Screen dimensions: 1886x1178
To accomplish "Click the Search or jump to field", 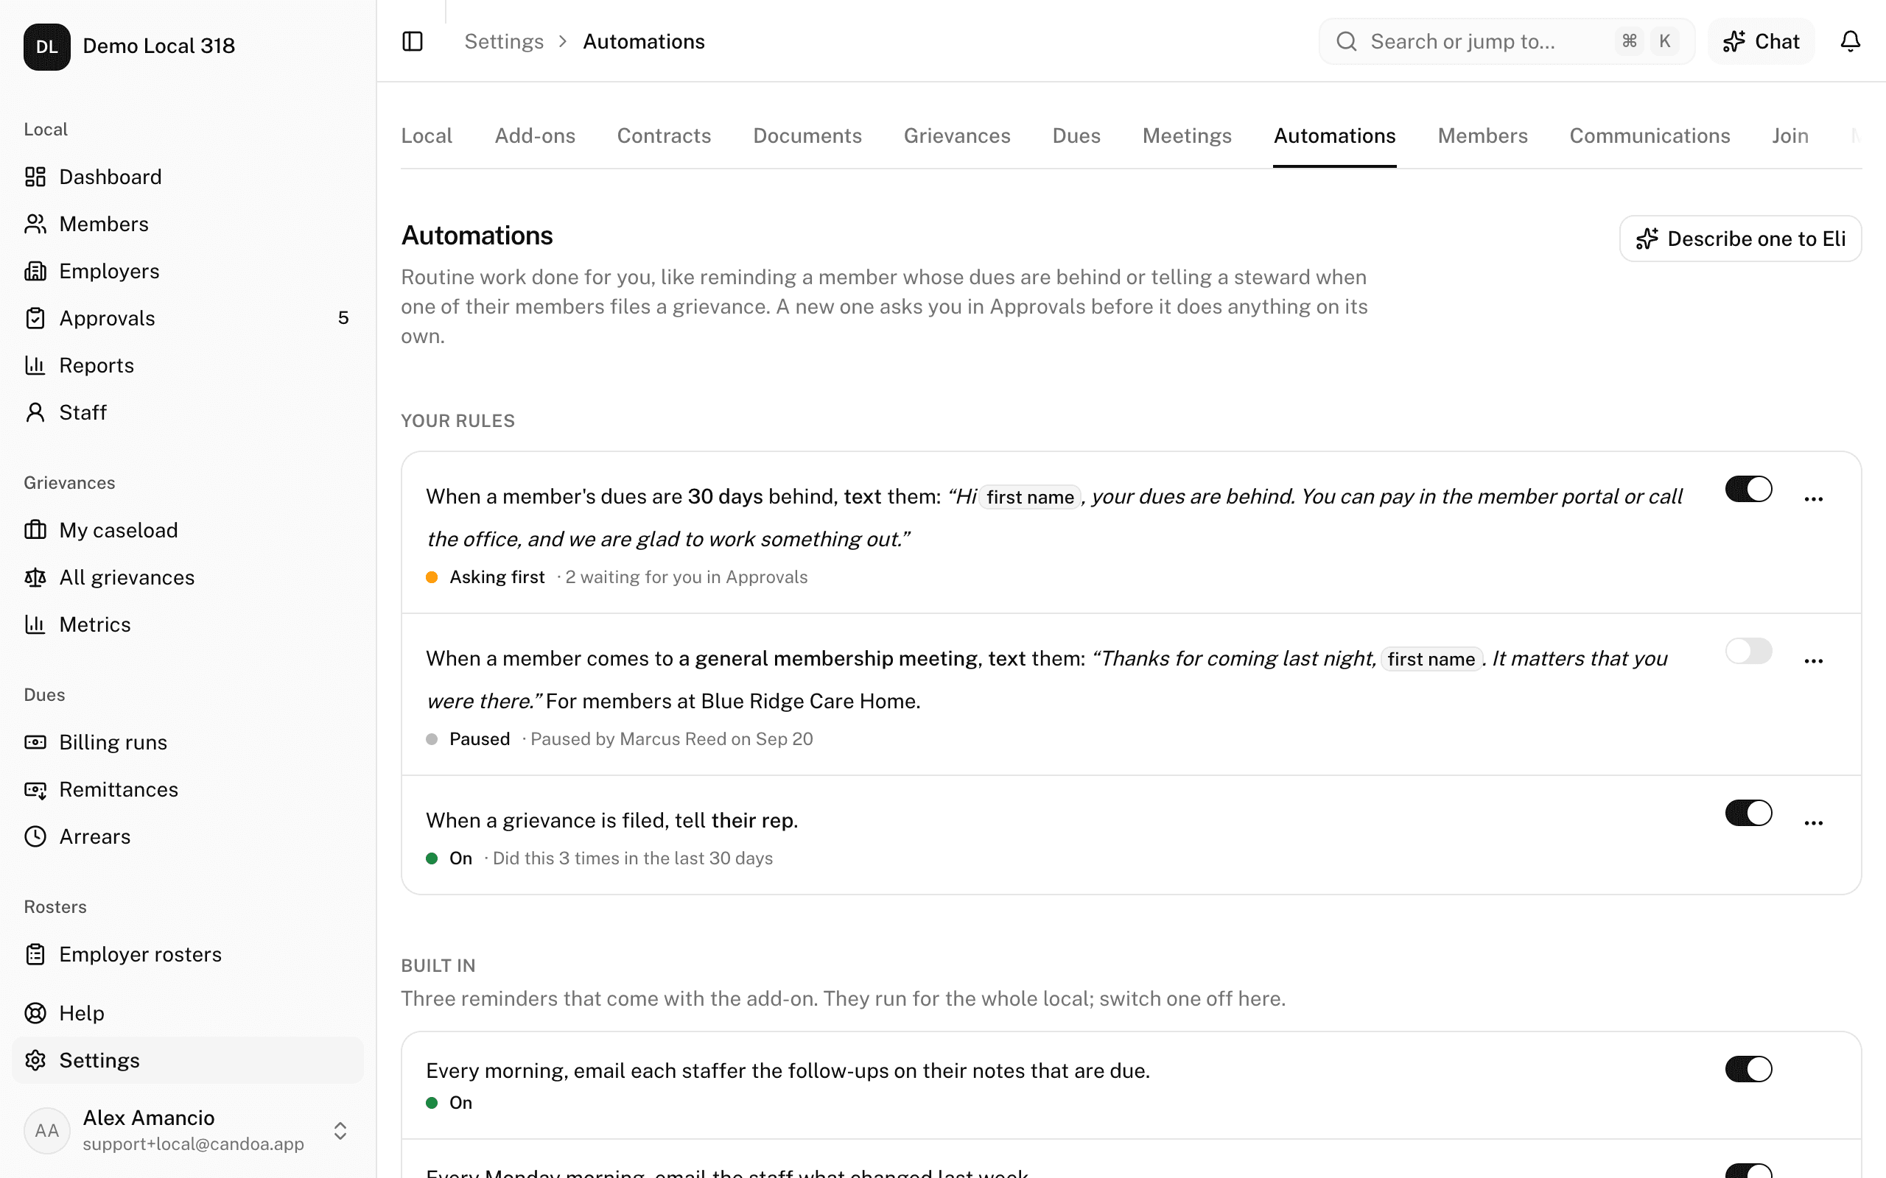I will [1506, 41].
